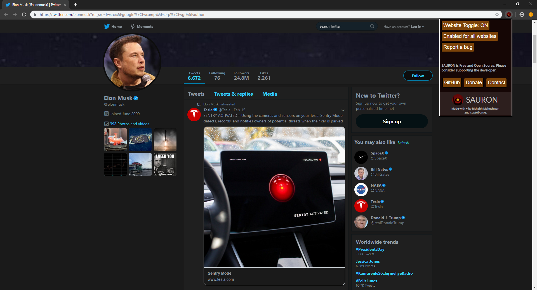Click the @elonmusk handle
The height and width of the screenshot is (290, 537).
click(x=114, y=104)
